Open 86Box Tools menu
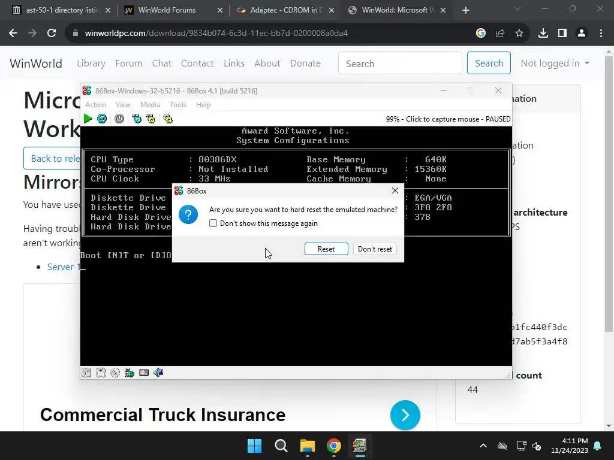 click(x=177, y=105)
